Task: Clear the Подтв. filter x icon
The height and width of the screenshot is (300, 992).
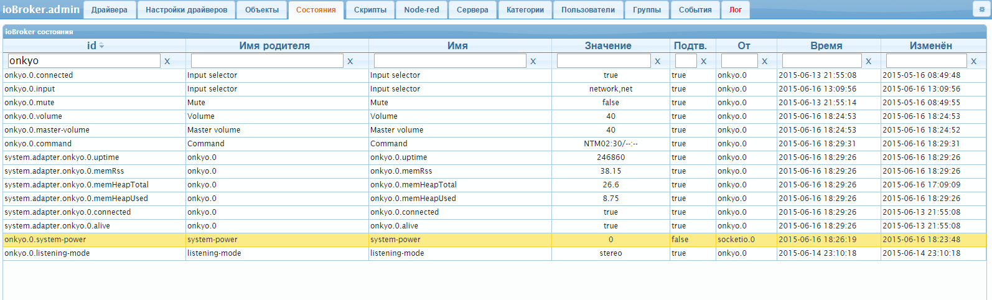Action: click(x=703, y=61)
